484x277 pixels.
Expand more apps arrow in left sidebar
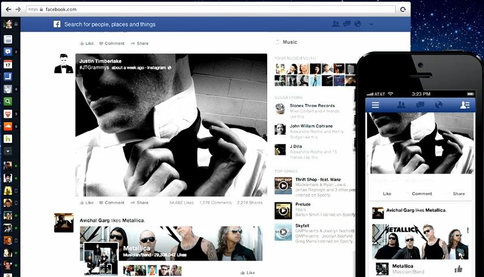[x=8, y=151]
